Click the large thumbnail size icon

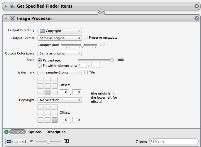[66, 141]
